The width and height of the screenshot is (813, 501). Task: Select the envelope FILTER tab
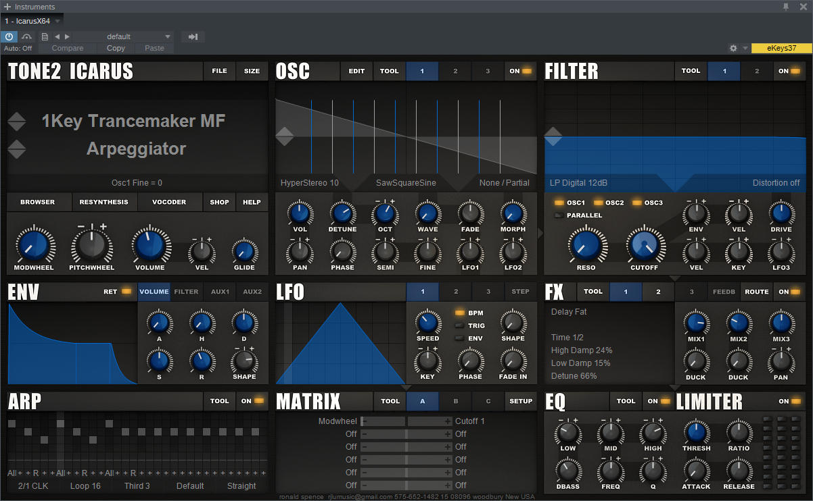point(186,292)
